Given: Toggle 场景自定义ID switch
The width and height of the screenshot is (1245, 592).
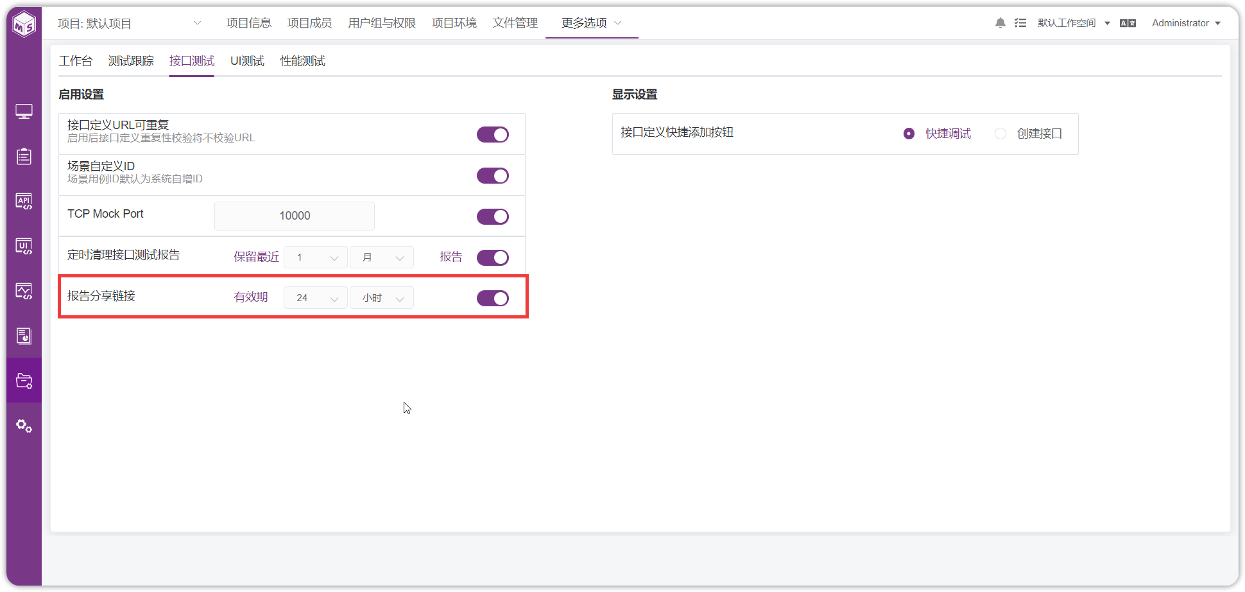Looking at the screenshot, I should [x=493, y=175].
